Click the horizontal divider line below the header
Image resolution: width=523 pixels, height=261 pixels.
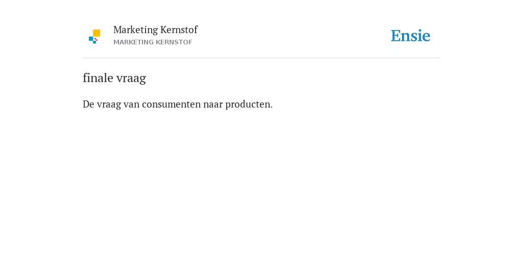pos(261,58)
